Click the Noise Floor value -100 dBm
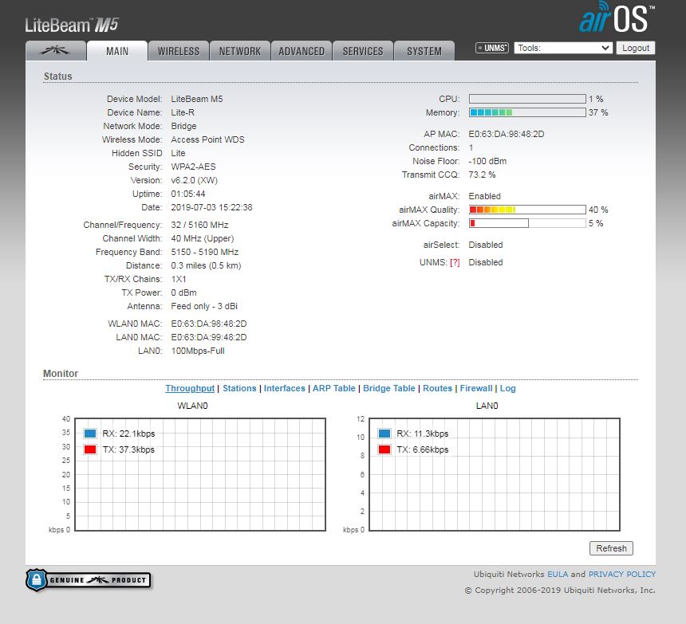Screen dimensions: 686x624 click(487, 161)
